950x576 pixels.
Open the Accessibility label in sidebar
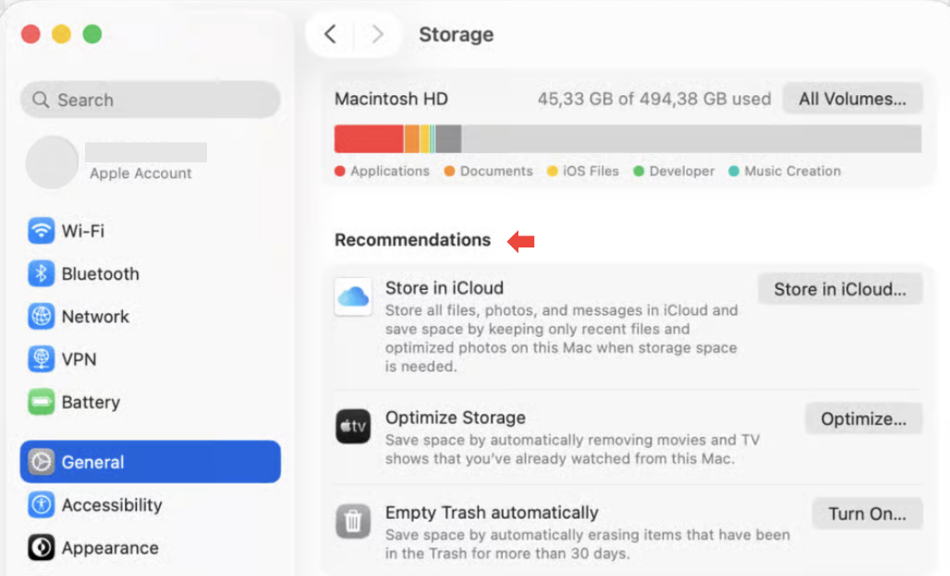click(112, 505)
